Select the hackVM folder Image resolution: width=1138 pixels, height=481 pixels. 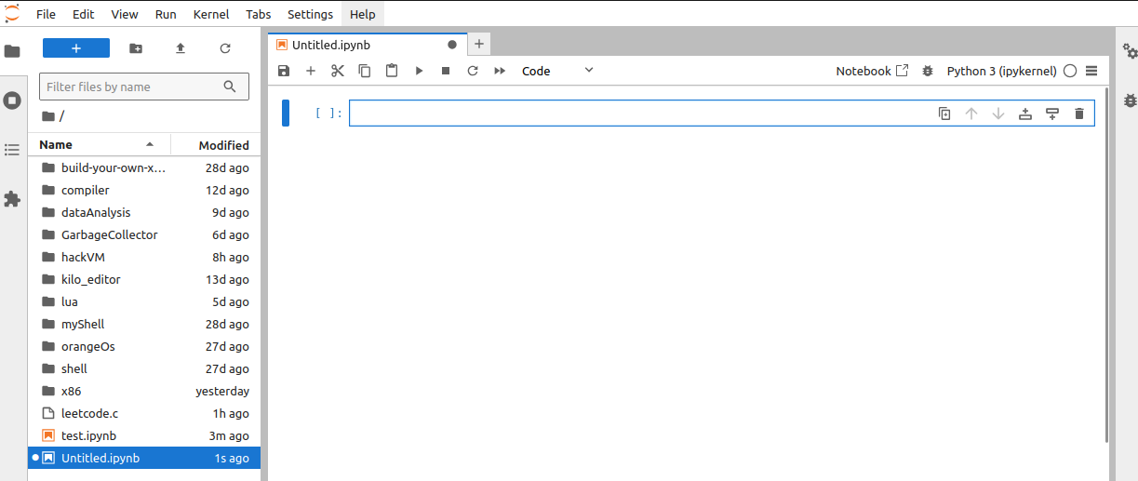[x=144, y=258]
